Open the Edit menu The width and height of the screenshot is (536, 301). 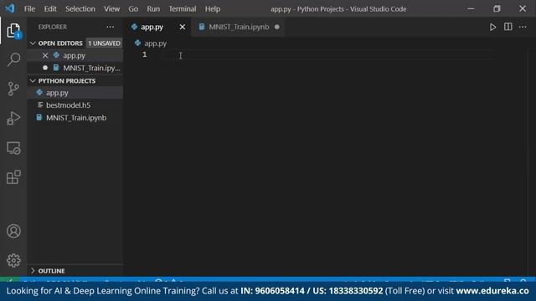pos(50,9)
